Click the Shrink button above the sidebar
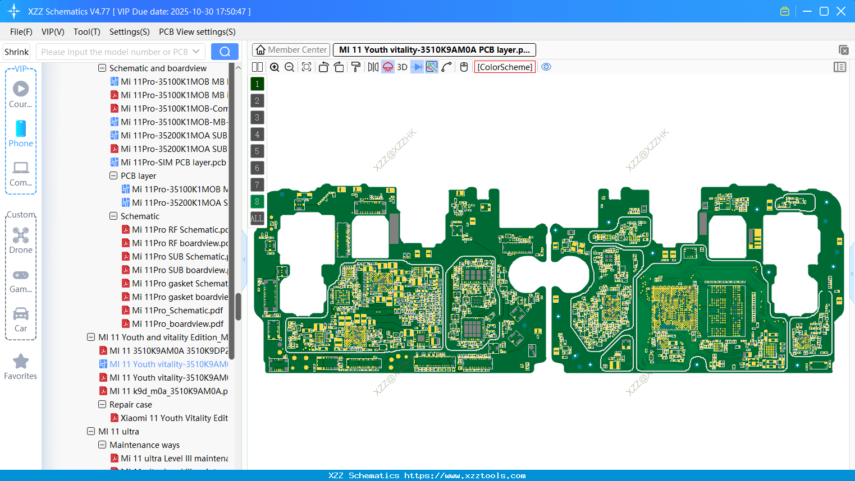Viewport: 855px width, 481px height. pyautogui.click(x=16, y=52)
